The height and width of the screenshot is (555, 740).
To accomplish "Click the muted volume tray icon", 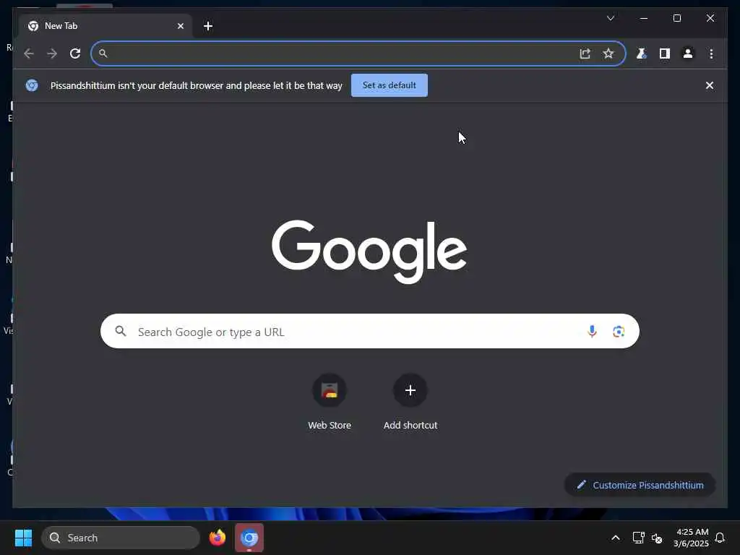I will click(657, 538).
